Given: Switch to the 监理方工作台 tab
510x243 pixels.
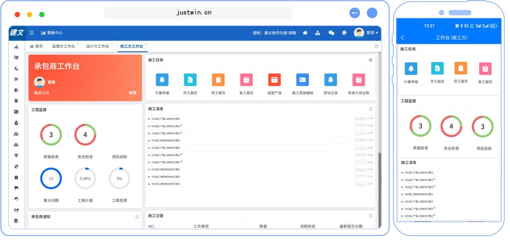Looking at the screenshot, I should click(63, 46).
